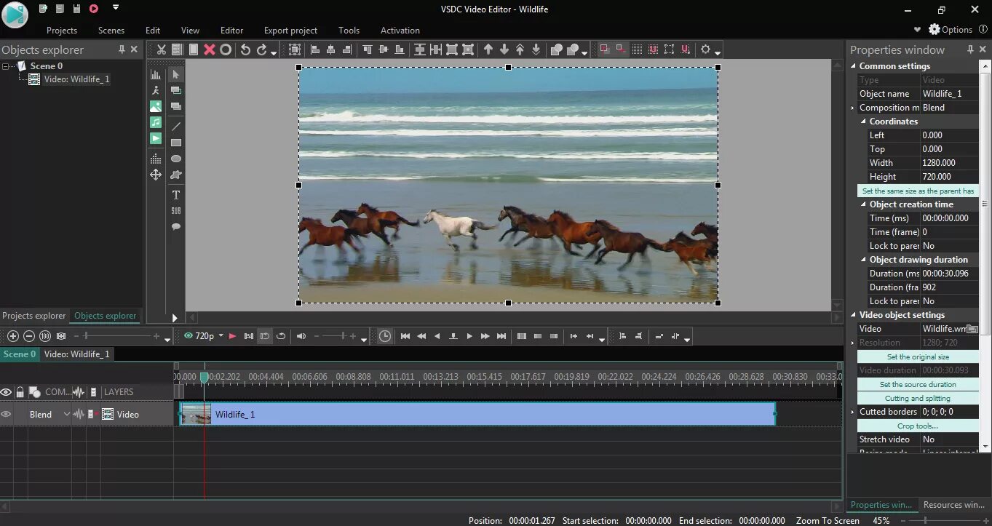
Task: Click the Cutting and splitting button
Action: tap(918, 398)
